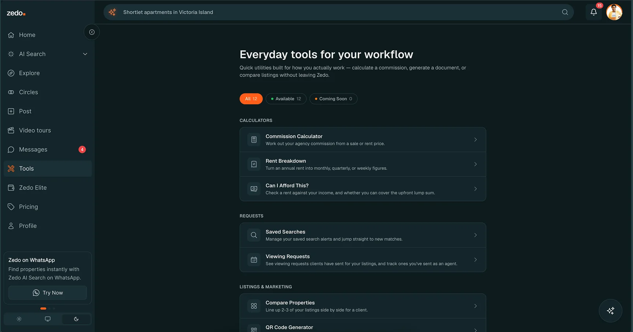Open Explore in sidebar

[x=48, y=73]
